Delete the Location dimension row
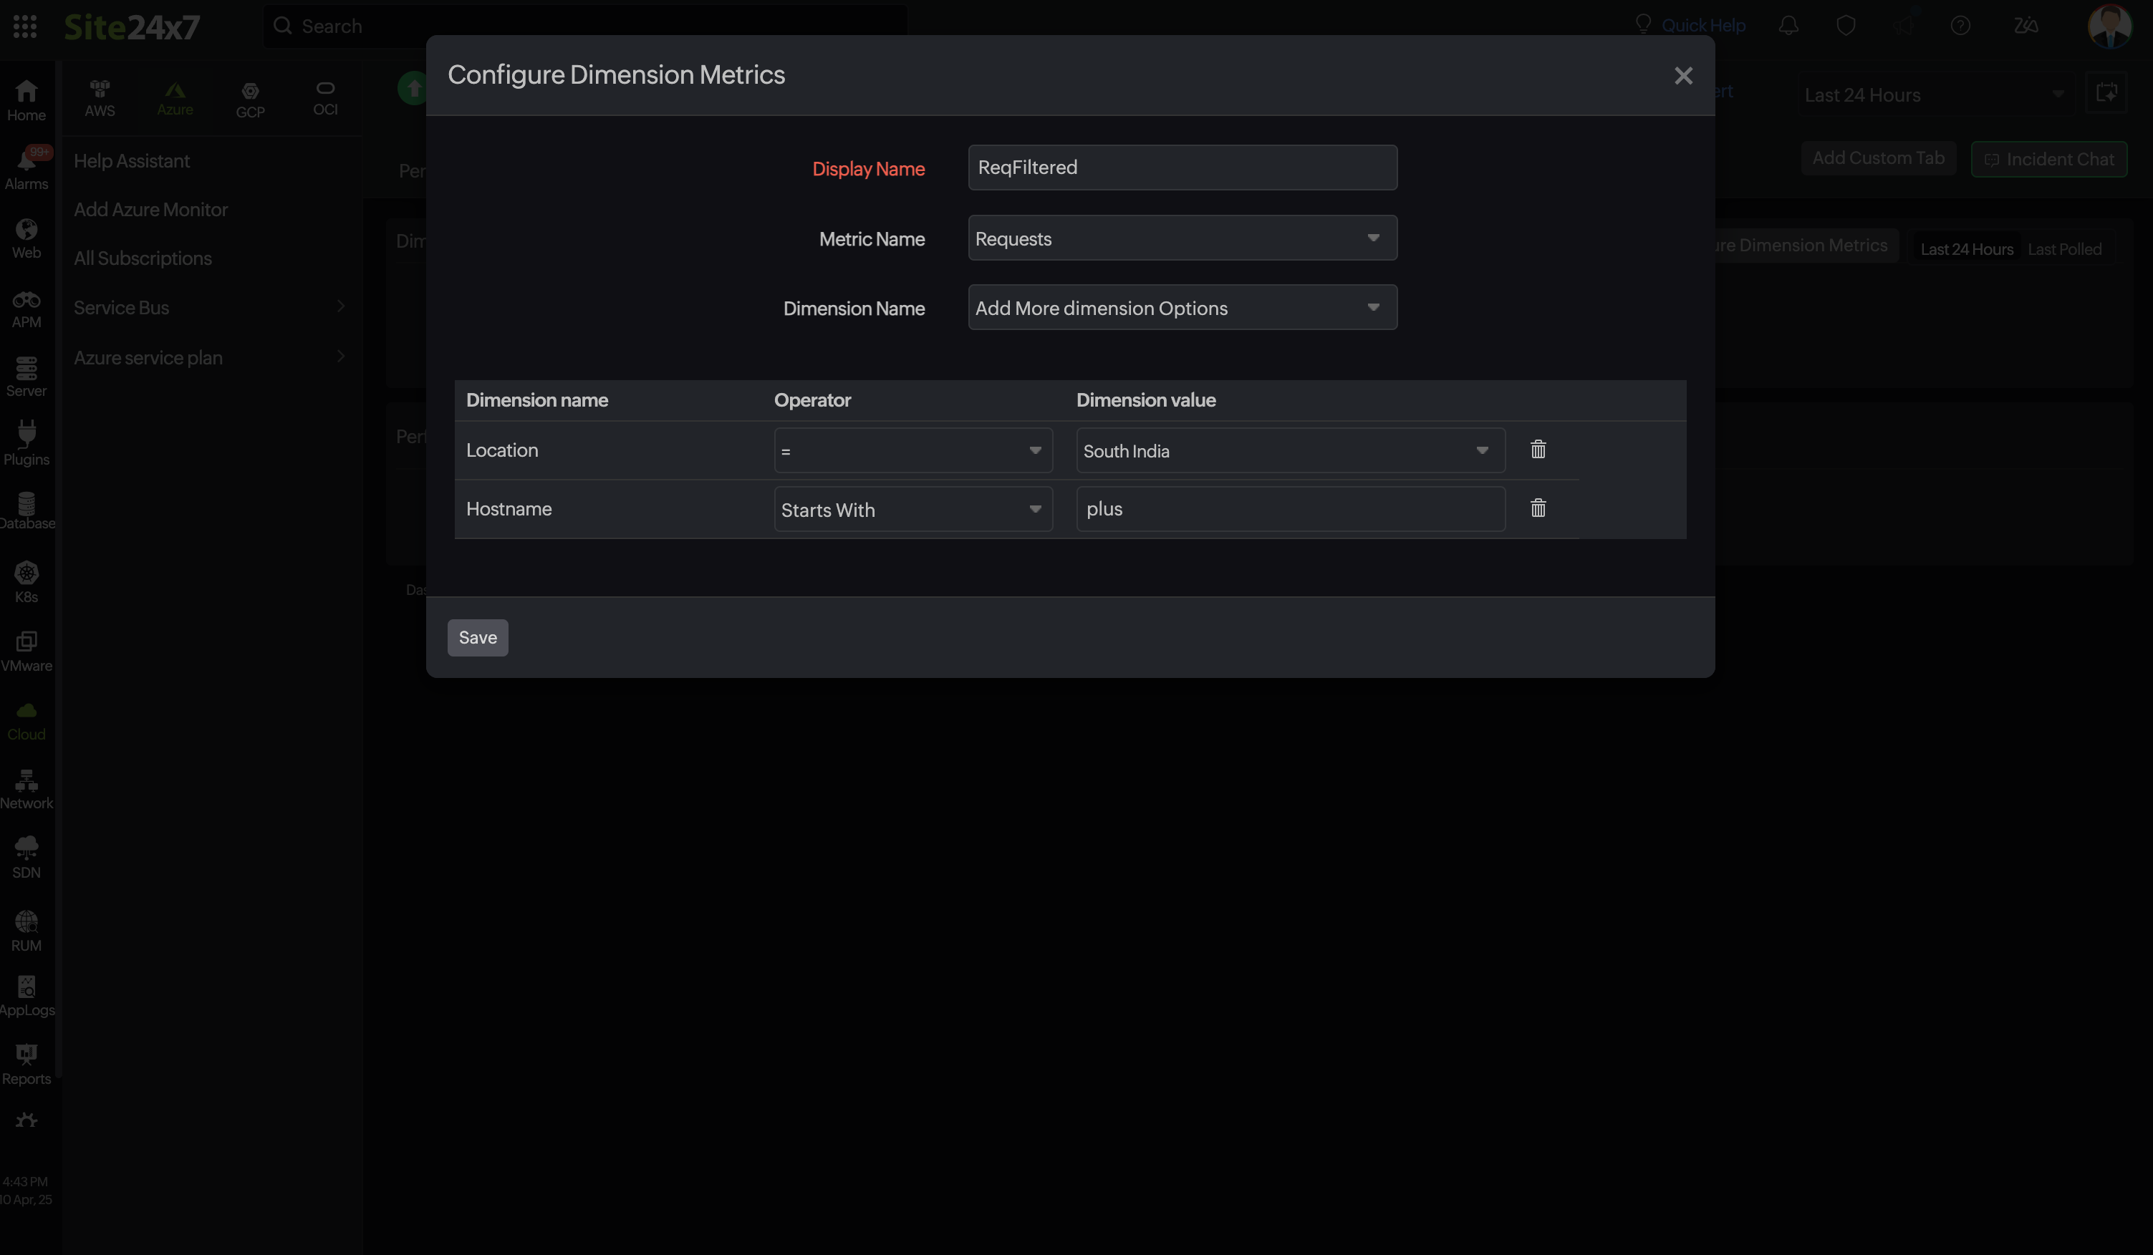 click(1538, 450)
